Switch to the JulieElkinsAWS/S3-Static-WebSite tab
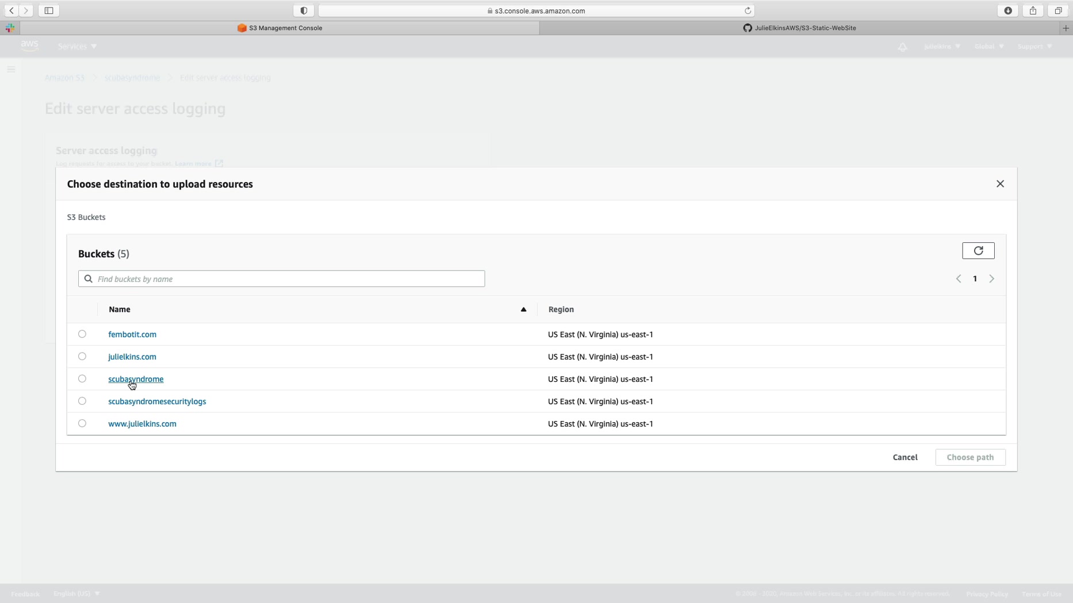This screenshot has height=603, width=1073. 799,28
